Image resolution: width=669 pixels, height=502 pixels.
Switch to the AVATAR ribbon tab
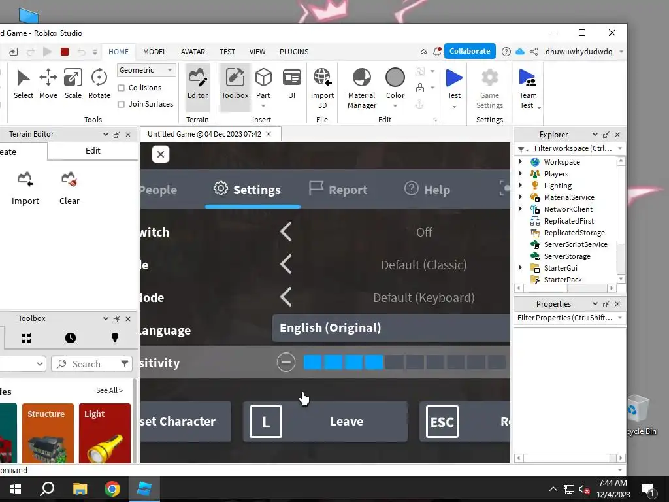click(x=193, y=52)
